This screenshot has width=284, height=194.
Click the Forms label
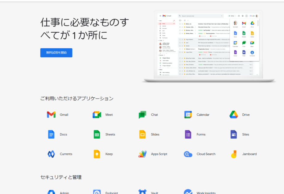pos(201,134)
